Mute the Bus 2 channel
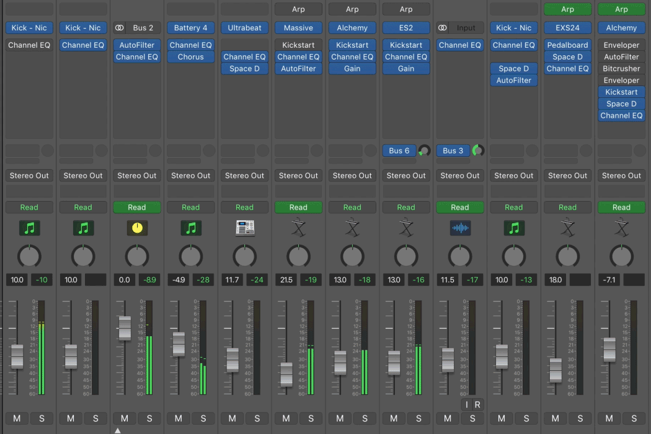The height and width of the screenshot is (434, 651). pos(125,418)
